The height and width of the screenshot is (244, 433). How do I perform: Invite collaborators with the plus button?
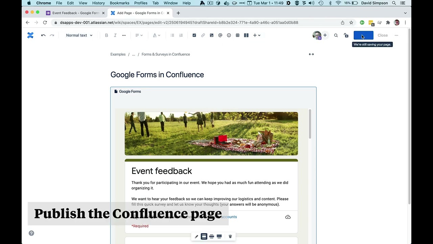325,35
